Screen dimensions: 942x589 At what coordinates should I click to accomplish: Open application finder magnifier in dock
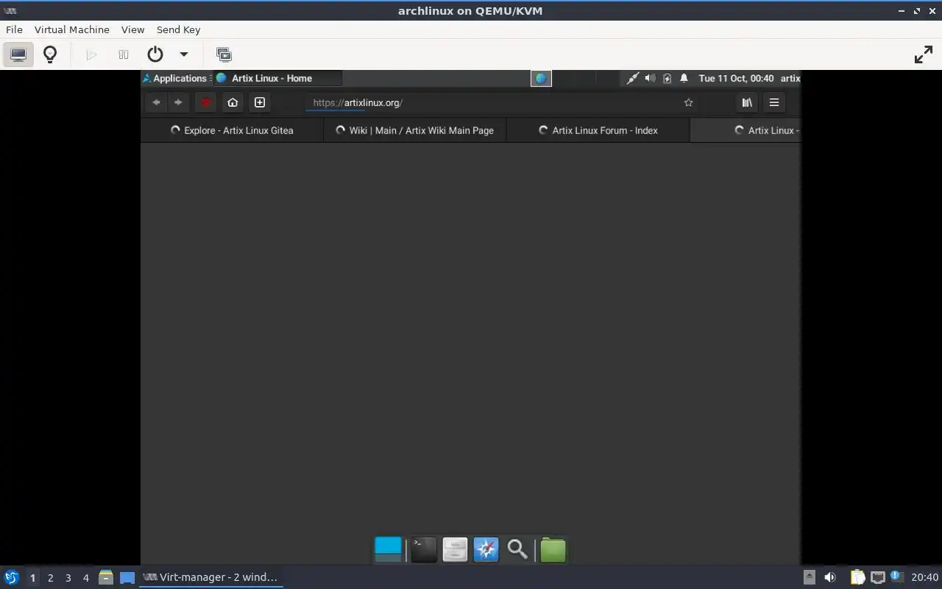point(517,549)
